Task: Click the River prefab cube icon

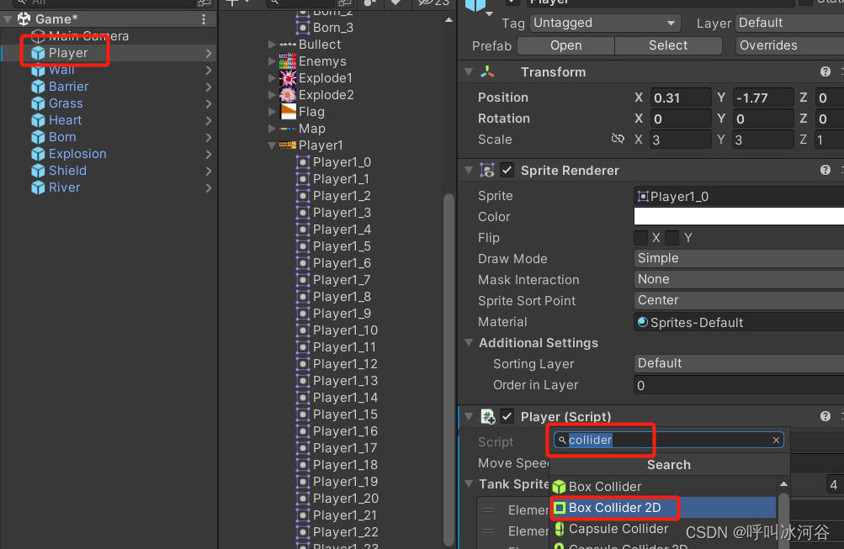Action: tap(38, 187)
